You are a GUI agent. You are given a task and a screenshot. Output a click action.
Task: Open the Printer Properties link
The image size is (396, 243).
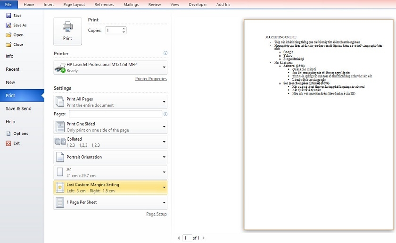151,79
